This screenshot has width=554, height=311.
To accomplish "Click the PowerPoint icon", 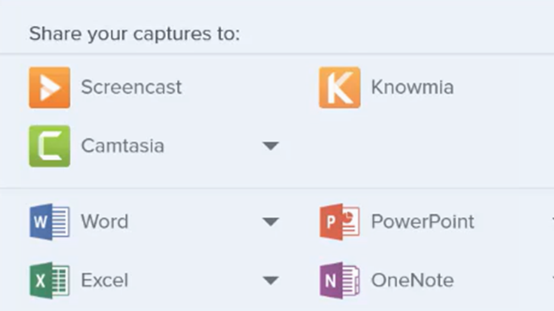I will coord(339,222).
